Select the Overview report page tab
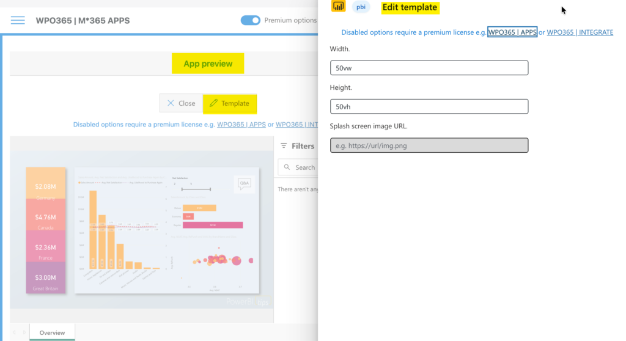The height and width of the screenshot is (341, 626). 52,332
